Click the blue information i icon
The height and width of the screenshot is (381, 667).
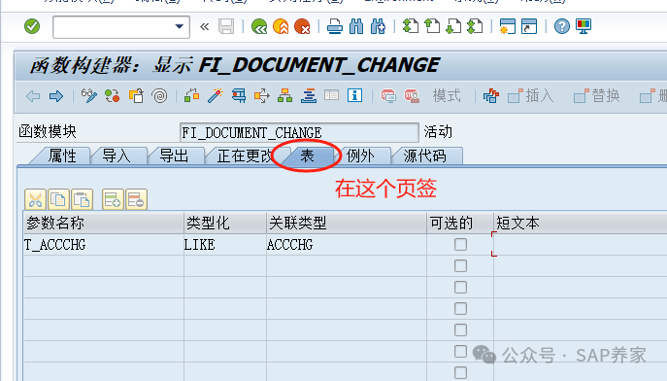coord(354,96)
